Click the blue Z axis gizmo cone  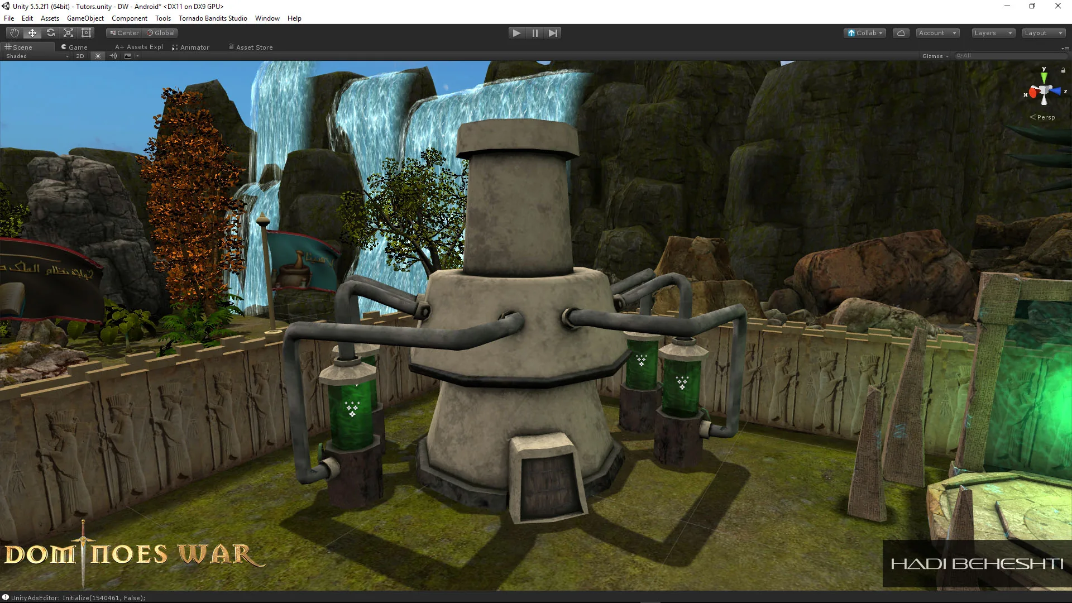click(x=1055, y=91)
